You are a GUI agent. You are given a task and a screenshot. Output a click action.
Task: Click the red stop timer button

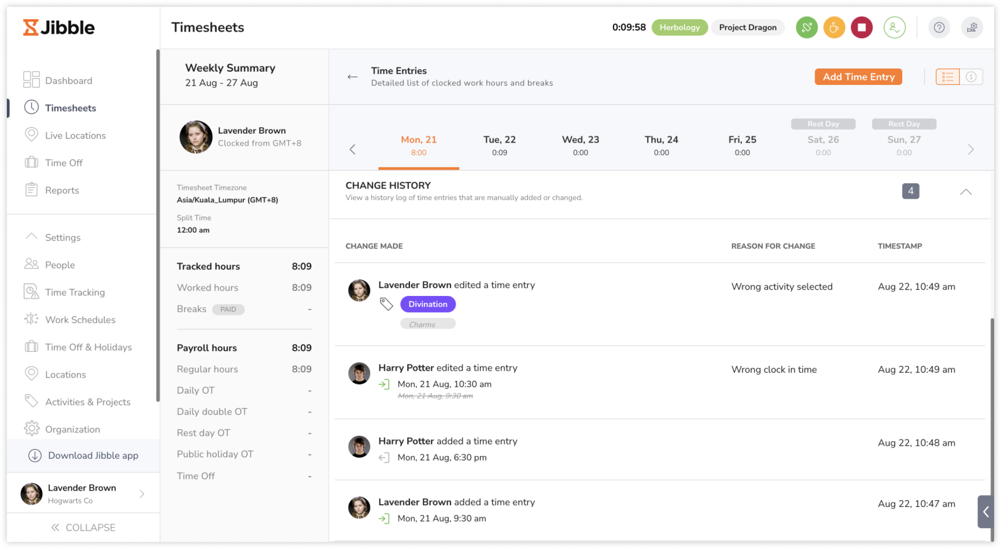861,27
